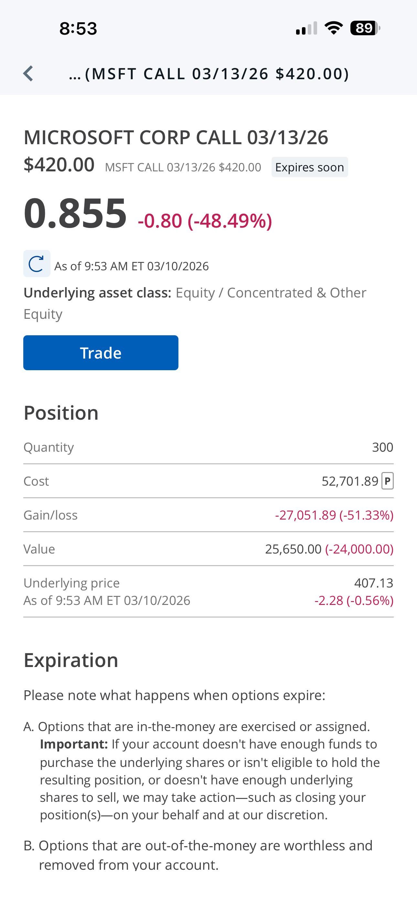Tap the Wi-Fi status icon
This screenshot has height=904, width=417.
click(334, 28)
